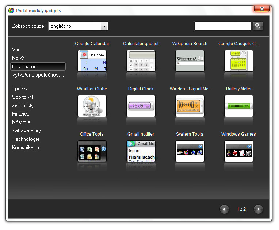Show the Komunikace category
279x230 pixels.
[26, 147]
